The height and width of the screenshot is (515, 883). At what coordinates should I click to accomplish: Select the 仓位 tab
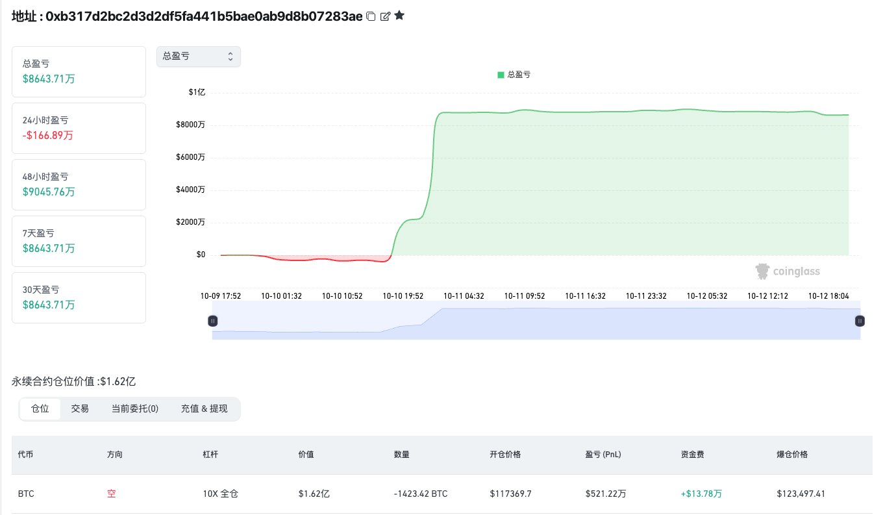[40, 408]
